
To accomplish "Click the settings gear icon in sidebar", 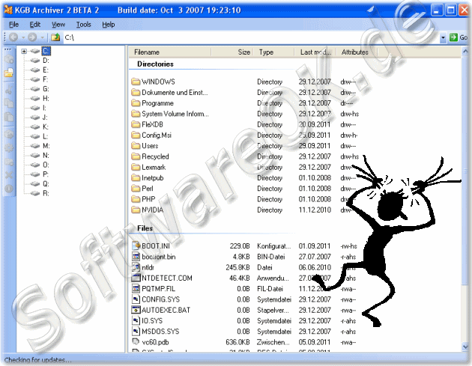I will pos(9,147).
